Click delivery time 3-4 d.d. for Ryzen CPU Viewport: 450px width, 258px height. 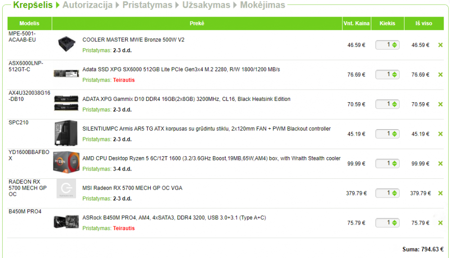tap(122, 169)
